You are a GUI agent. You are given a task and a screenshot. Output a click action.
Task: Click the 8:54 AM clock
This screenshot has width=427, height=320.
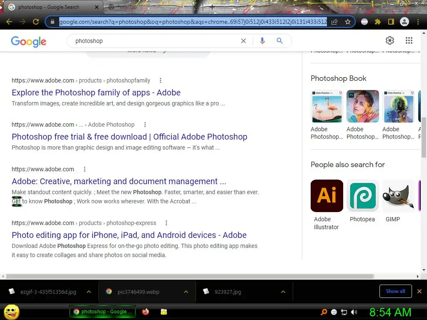coord(390,312)
